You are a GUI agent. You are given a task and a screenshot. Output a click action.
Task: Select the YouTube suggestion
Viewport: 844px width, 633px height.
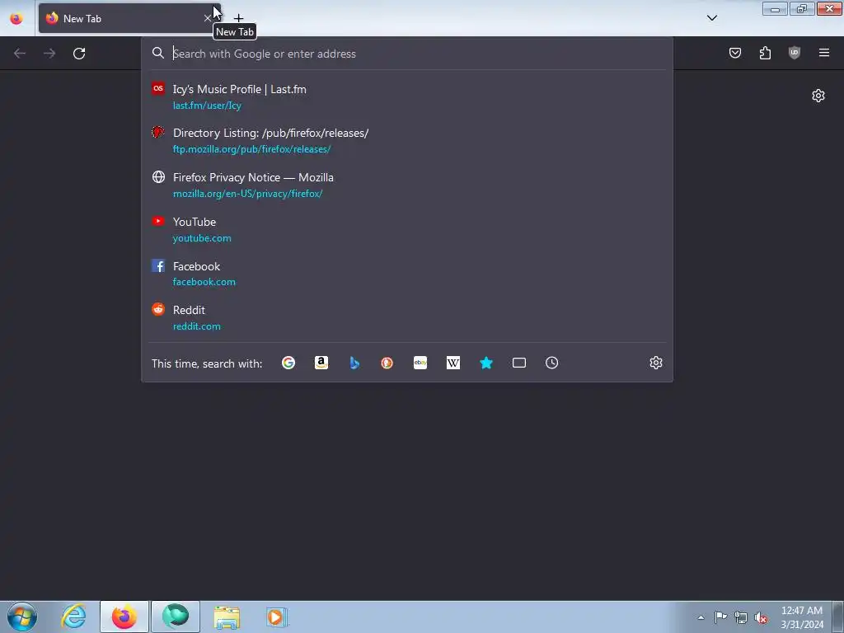407,229
